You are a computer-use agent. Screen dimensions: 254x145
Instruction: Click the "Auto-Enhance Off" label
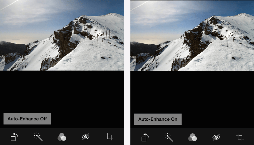coord(27,119)
